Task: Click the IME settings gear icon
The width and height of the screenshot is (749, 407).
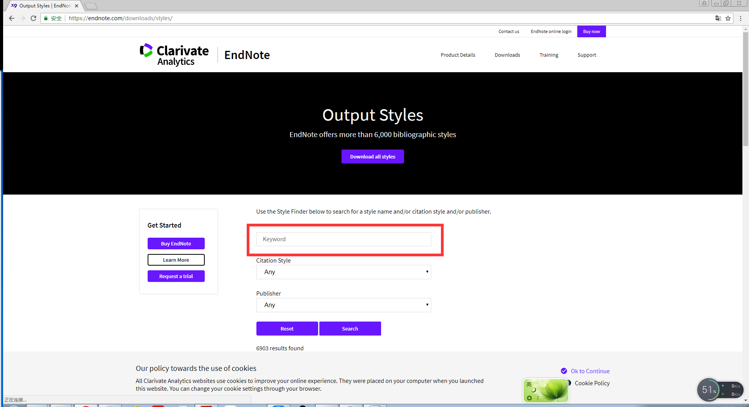Action: point(529,398)
